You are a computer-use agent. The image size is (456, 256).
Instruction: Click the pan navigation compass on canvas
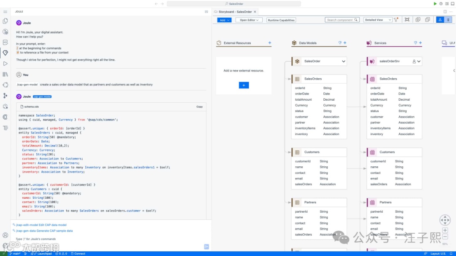click(x=445, y=220)
